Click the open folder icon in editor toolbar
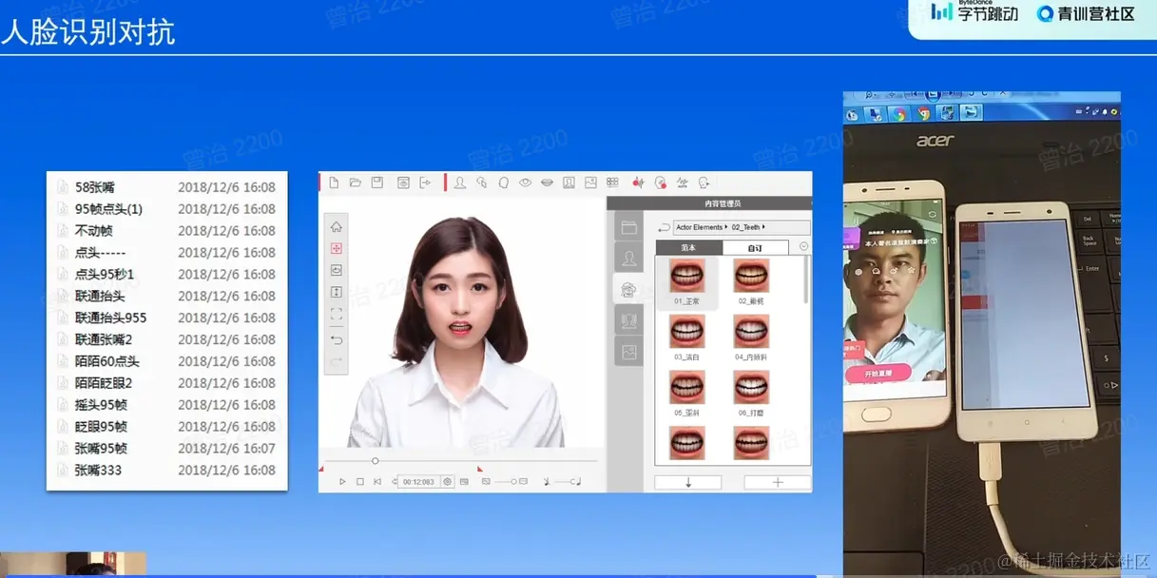 pos(355,182)
